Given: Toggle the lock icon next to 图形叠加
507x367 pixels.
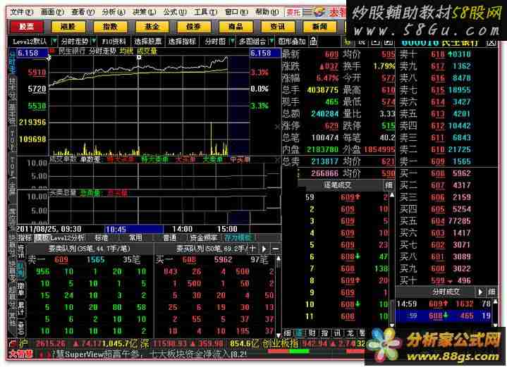Looking at the screenshot, I should (x=313, y=42).
